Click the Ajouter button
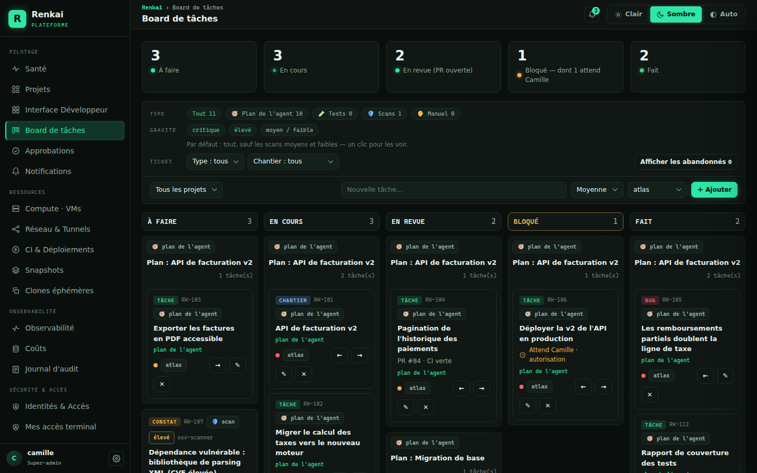Image resolution: width=757 pixels, height=473 pixels. coord(714,190)
